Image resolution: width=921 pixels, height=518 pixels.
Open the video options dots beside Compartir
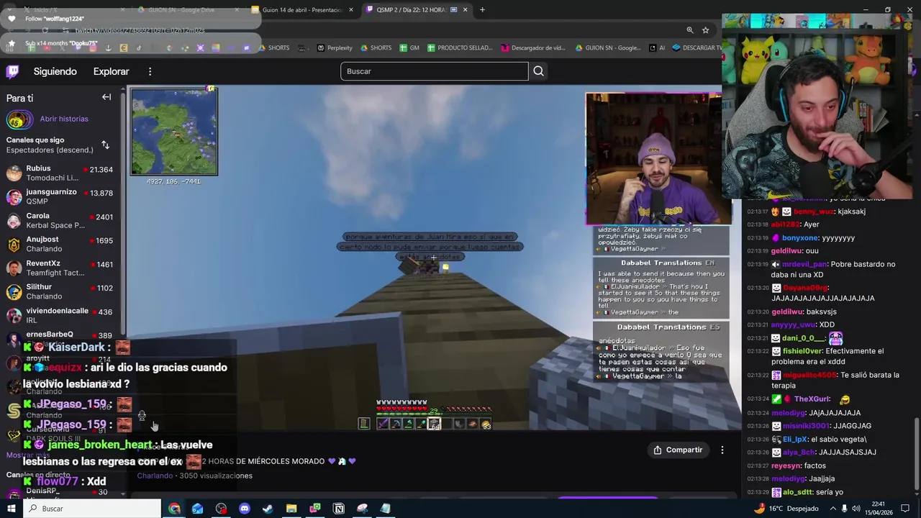722,450
